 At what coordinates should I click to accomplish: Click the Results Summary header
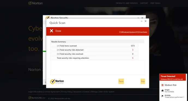coord(97,42)
